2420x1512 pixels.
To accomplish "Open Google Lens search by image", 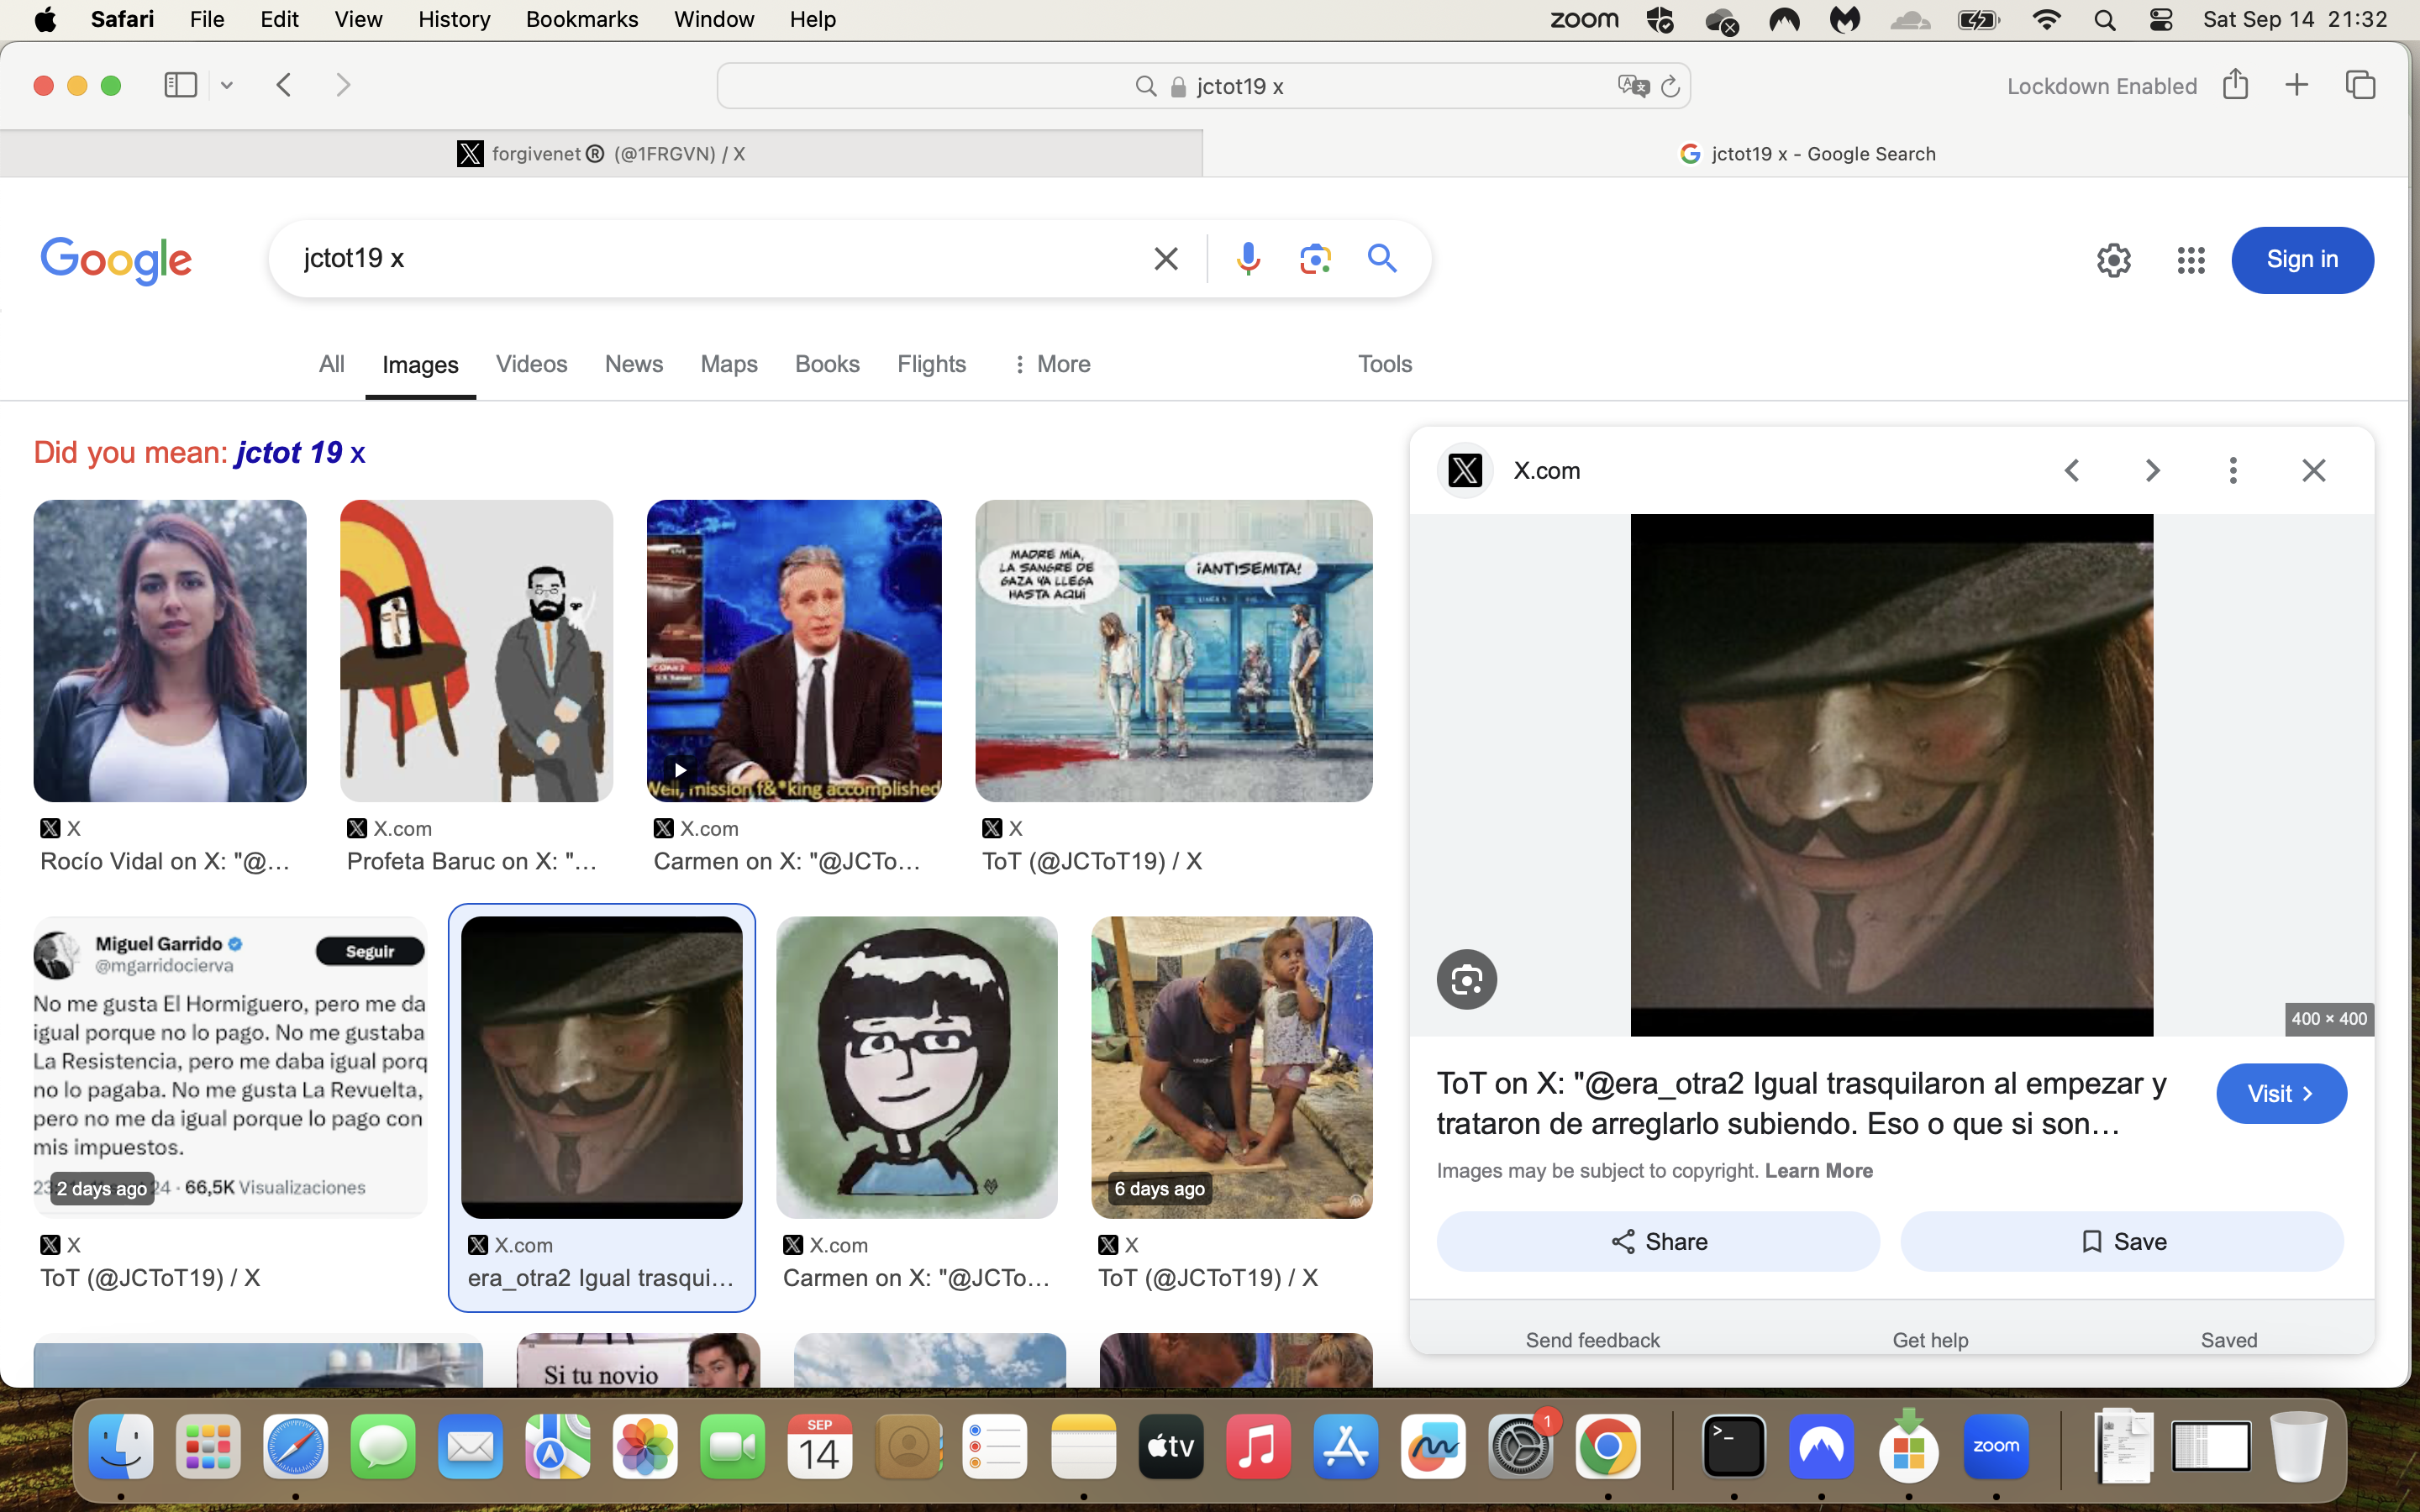I will point(1315,259).
